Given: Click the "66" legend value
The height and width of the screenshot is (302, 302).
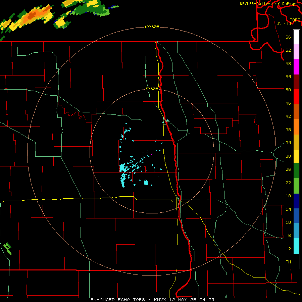Looking at the screenshot, I should point(288,37).
